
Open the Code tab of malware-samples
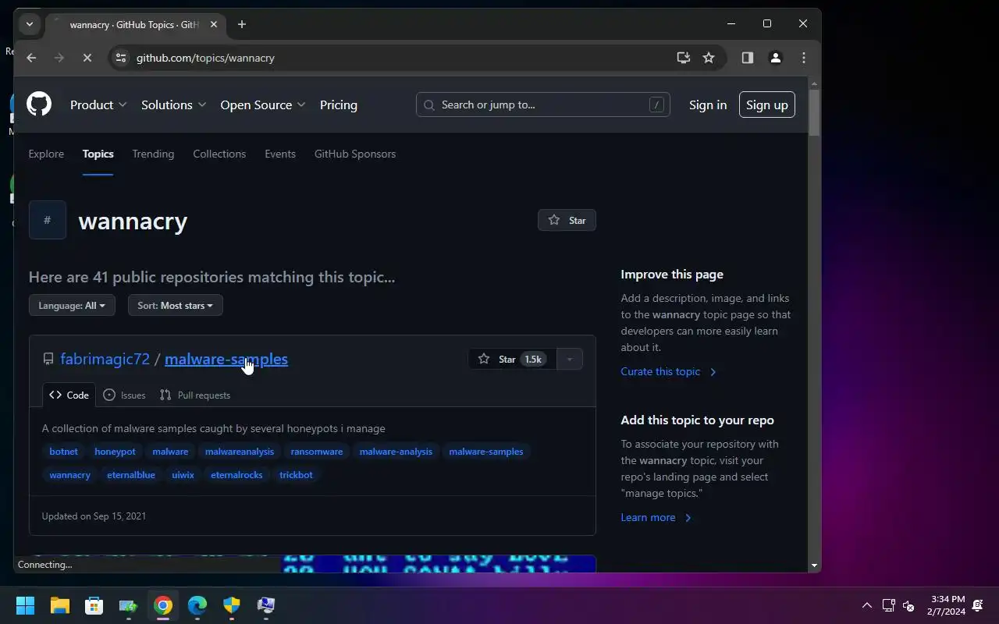(69, 395)
